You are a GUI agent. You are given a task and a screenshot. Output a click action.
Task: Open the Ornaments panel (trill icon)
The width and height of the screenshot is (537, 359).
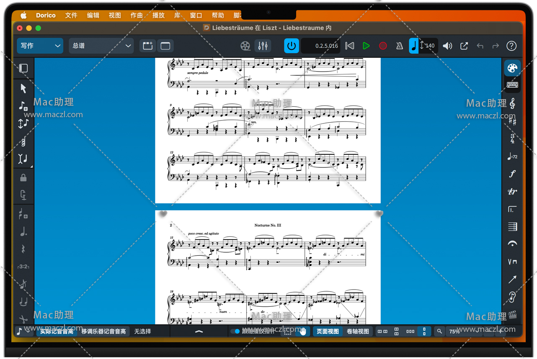point(512,192)
